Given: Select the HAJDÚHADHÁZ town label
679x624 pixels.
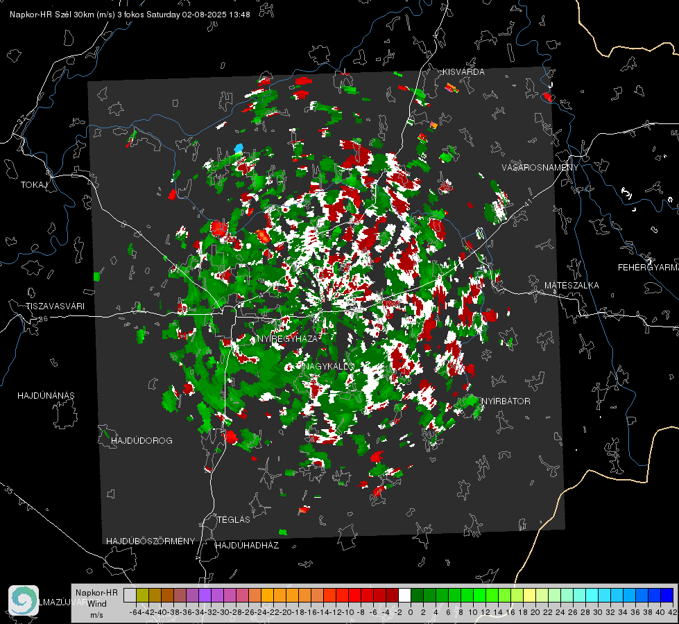Looking at the screenshot, I should pos(247,546).
